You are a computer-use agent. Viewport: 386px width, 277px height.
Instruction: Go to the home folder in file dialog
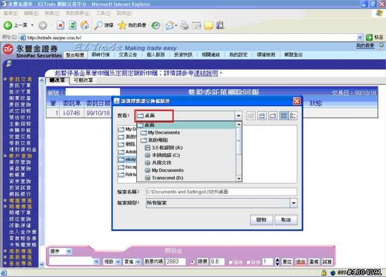coord(262,116)
